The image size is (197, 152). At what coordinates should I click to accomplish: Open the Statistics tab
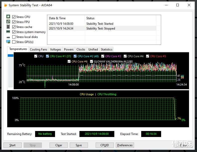click(107, 49)
